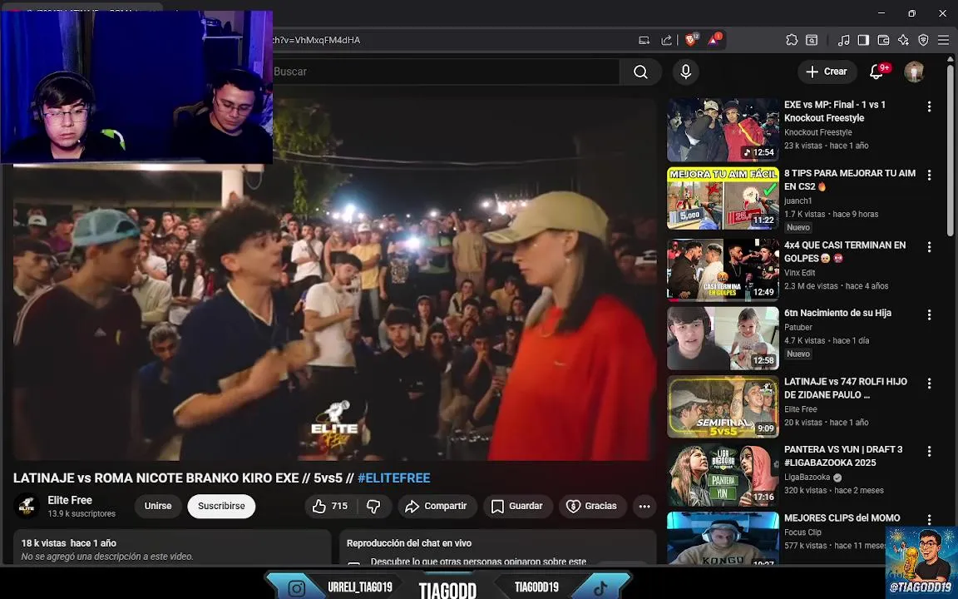The height and width of the screenshot is (599, 958).
Task: Expand the video description box with 18 k vistas
Action: pos(172,547)
